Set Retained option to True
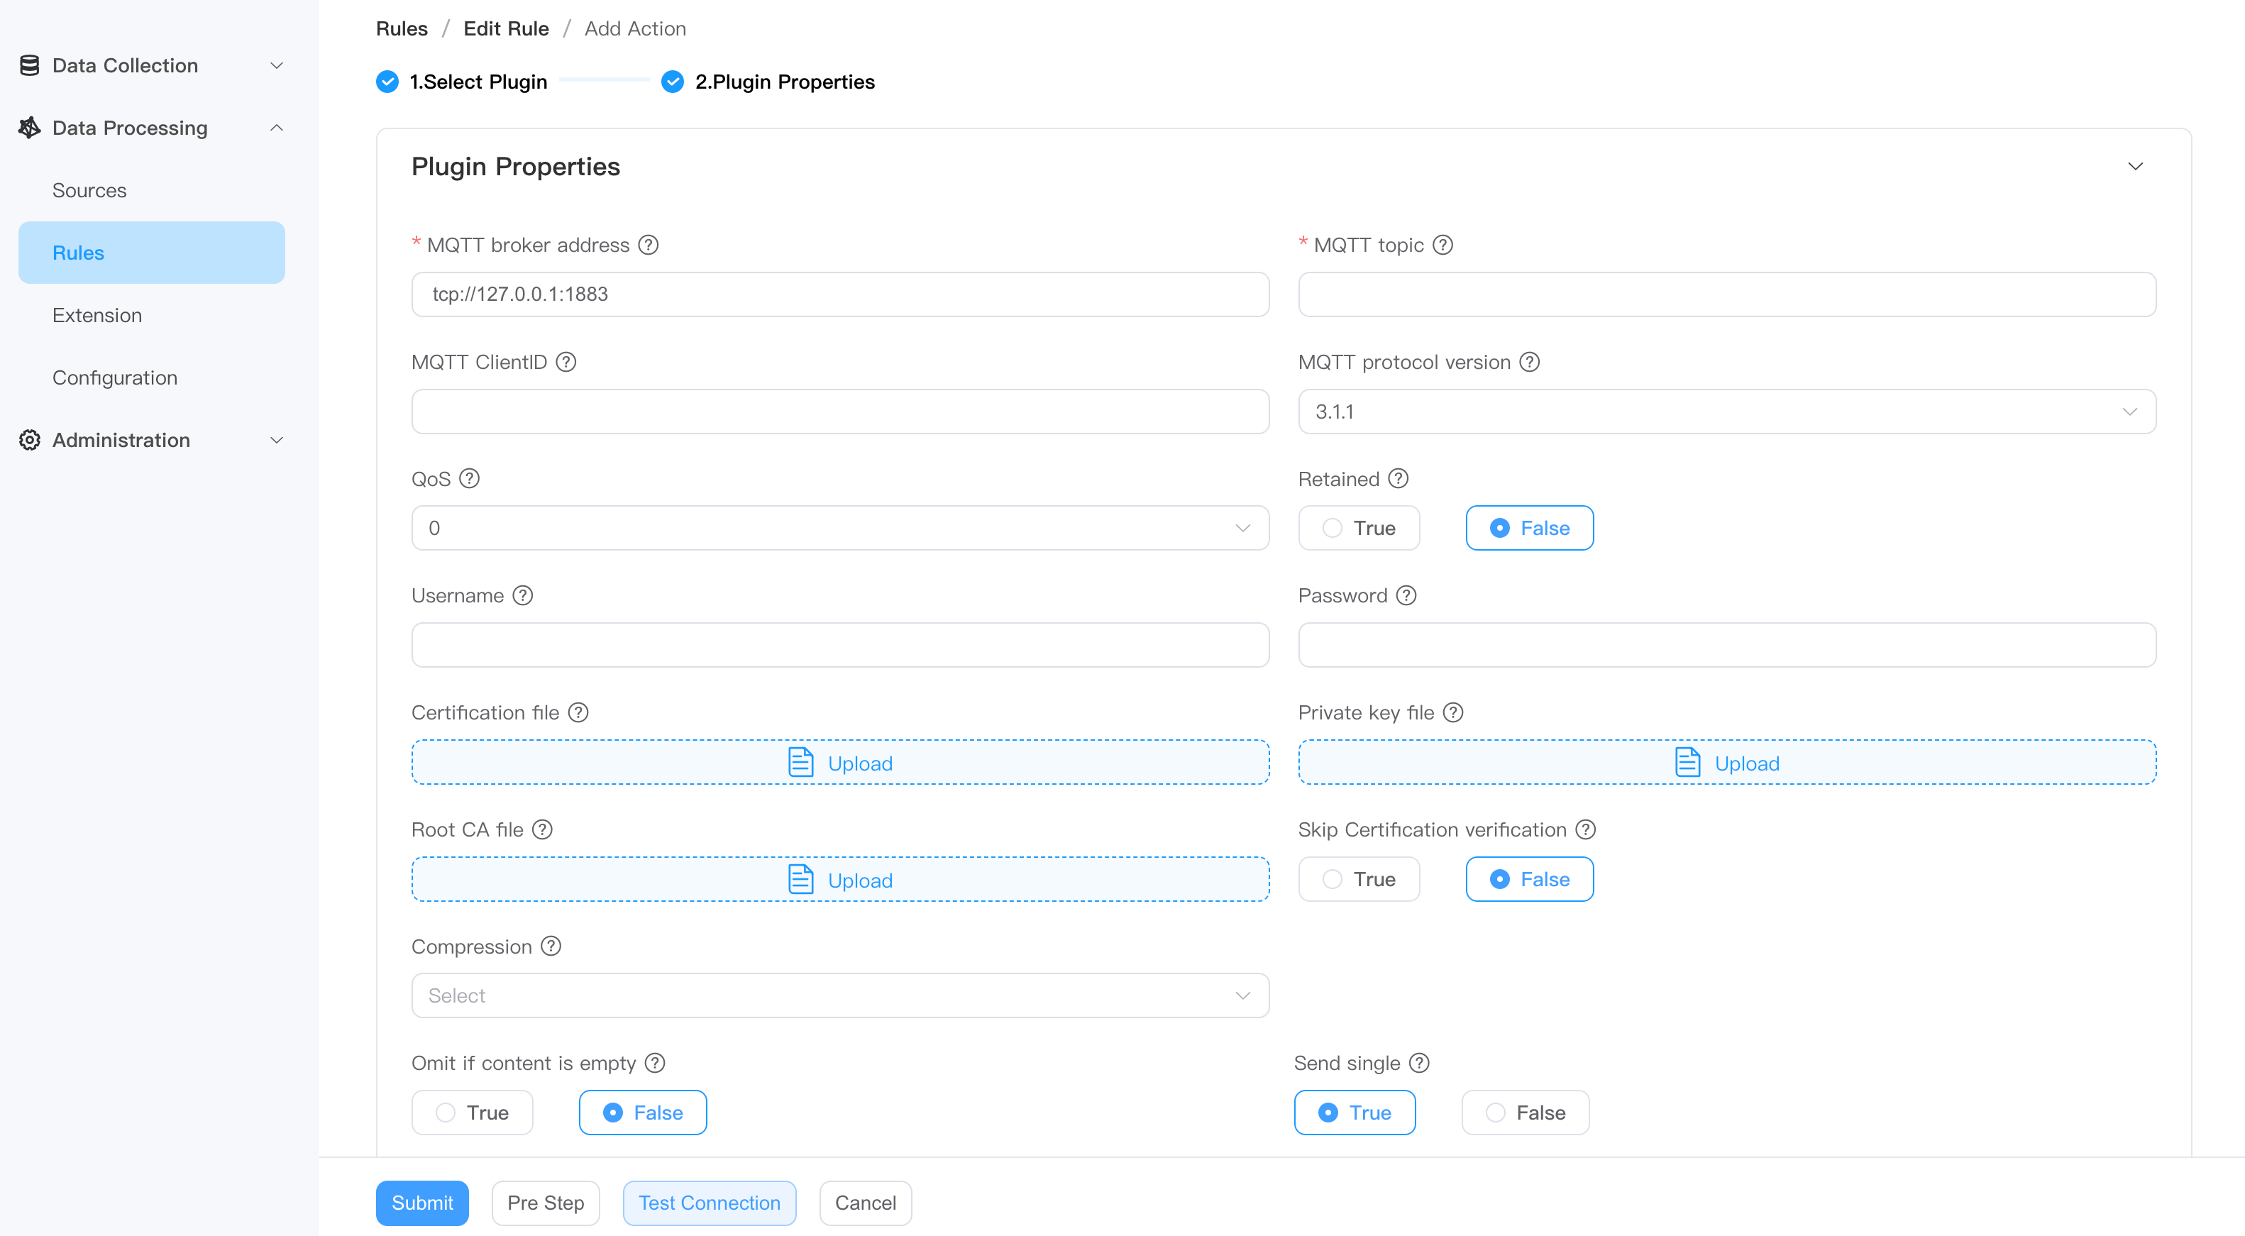 (x=1358, y=528)
